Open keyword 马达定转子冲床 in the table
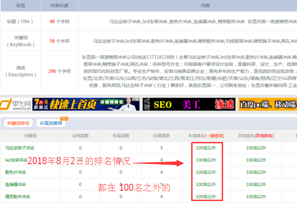The height and width of the screenshot is (205, 297). coord(20,148)
